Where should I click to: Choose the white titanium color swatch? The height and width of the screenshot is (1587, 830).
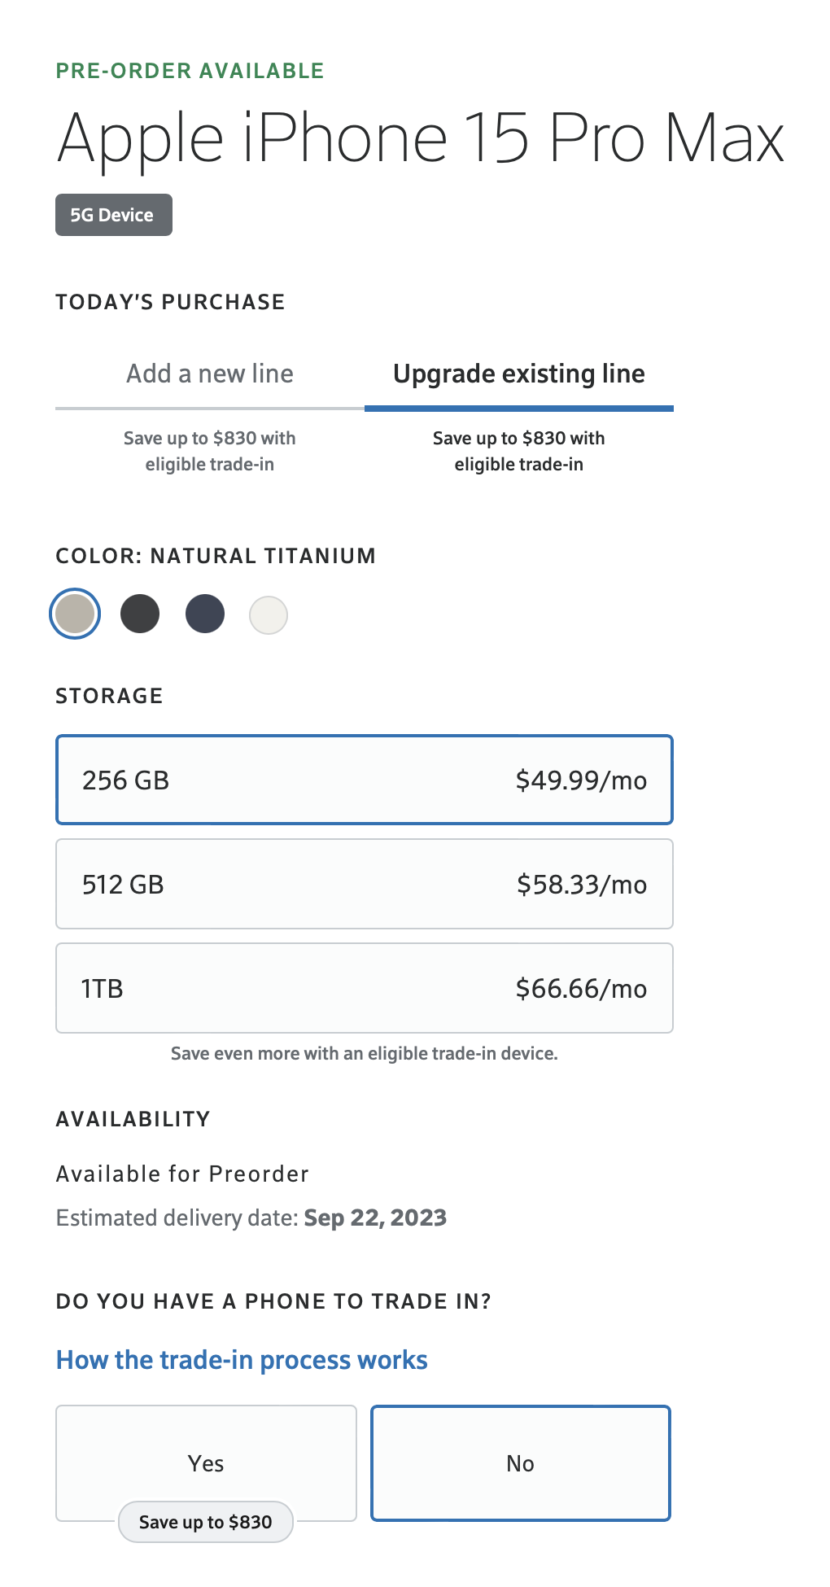269,615
